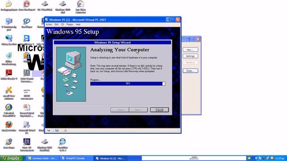Screen dimensions: 287x161
Task: Select the house-with-blue-badge desktop icon
Action: coord(9,143)
